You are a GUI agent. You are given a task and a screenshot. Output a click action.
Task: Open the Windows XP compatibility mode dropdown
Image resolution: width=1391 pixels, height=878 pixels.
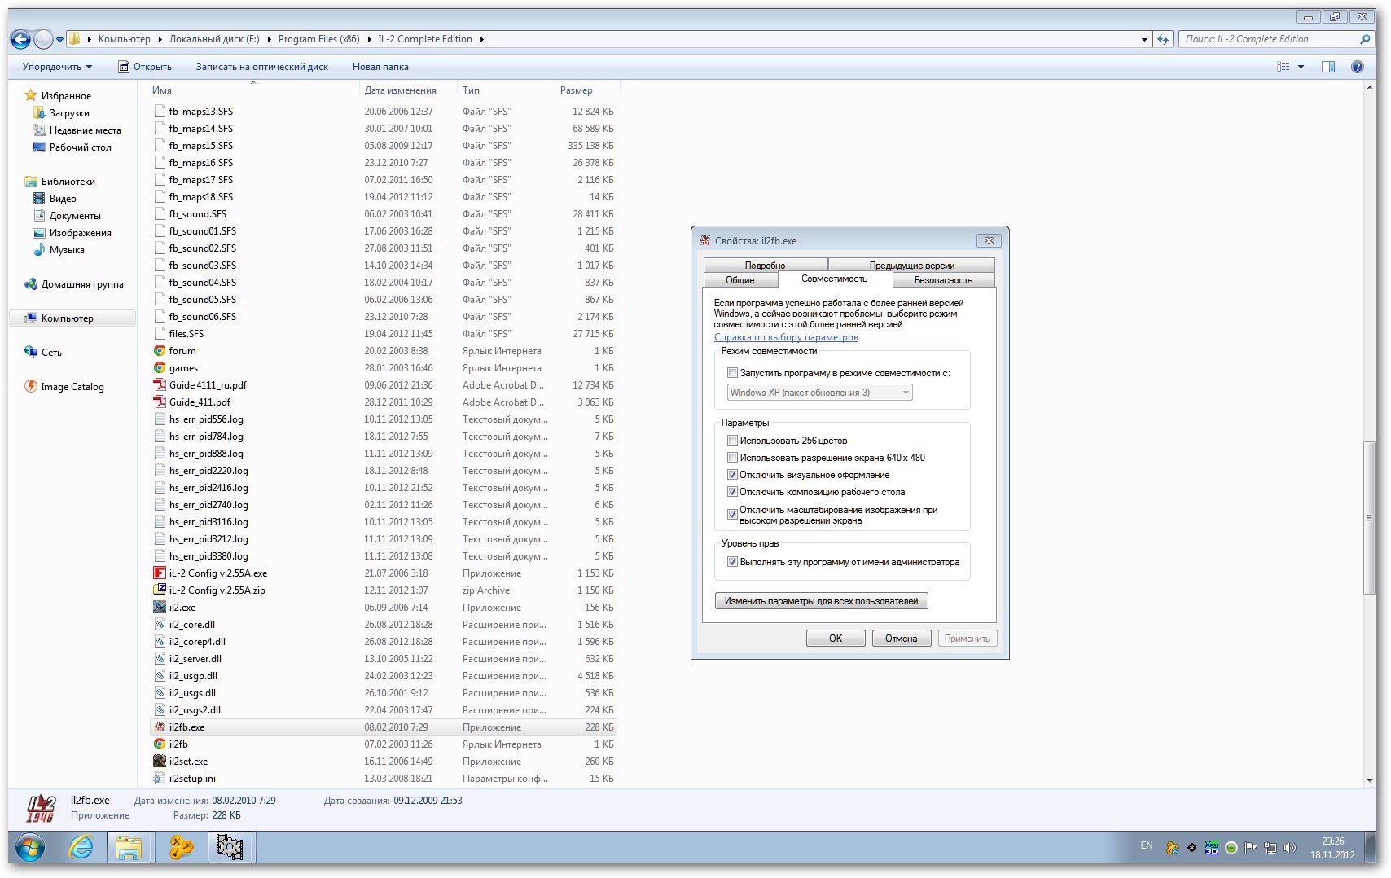click(819, 393)
